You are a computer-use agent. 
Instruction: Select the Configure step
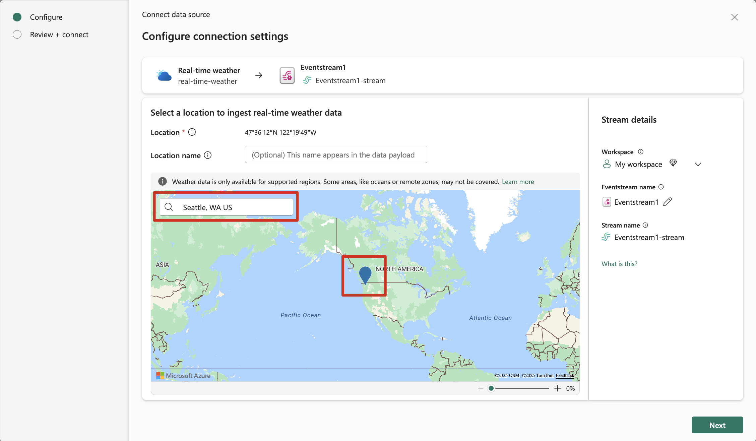pos(46,17)
